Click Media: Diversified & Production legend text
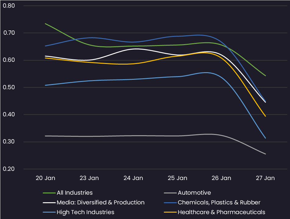This screenshot has height=219, width=290. 100,203
